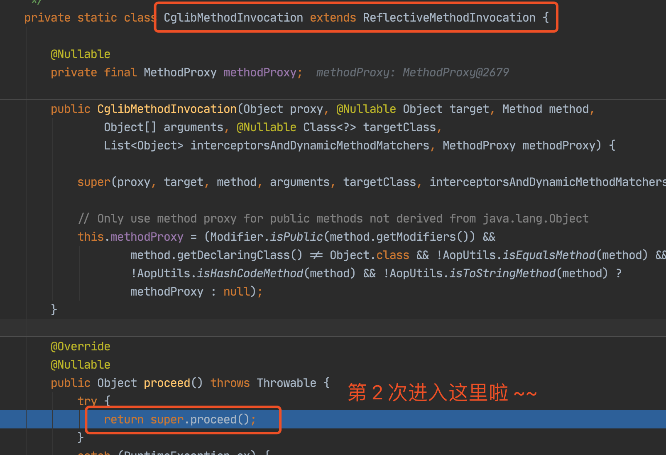Image resolution: width=666 pixels, height=455 pixels.
Task: Click the Modifier class reference
Action: [x=237, y=237]
